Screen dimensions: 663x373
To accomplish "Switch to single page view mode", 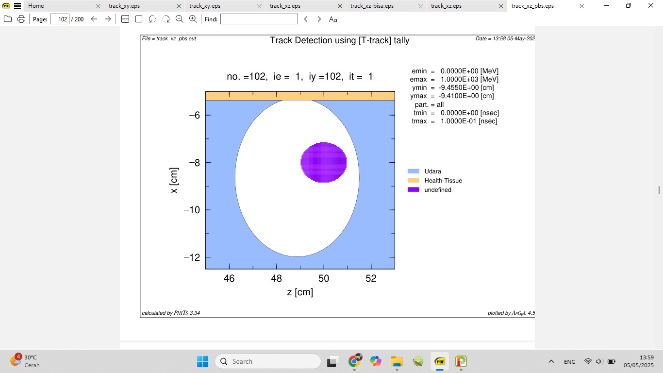I will point(138,19).
